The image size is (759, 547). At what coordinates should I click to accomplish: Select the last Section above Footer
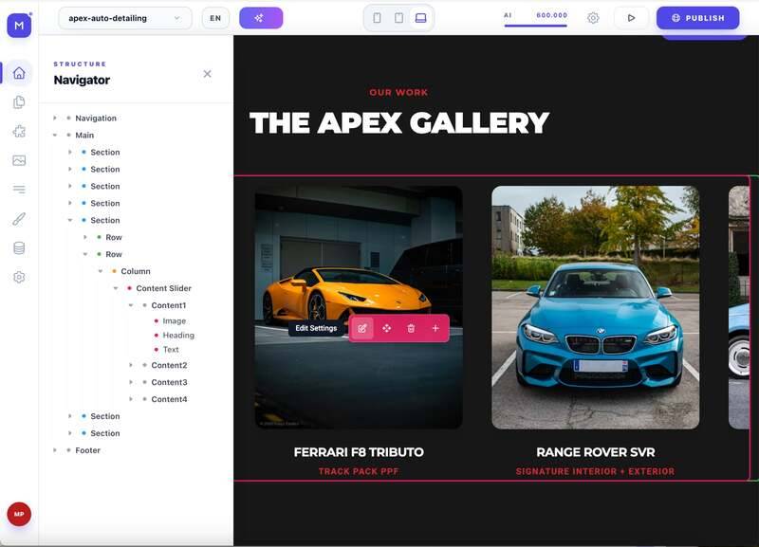tap(105, 433)
